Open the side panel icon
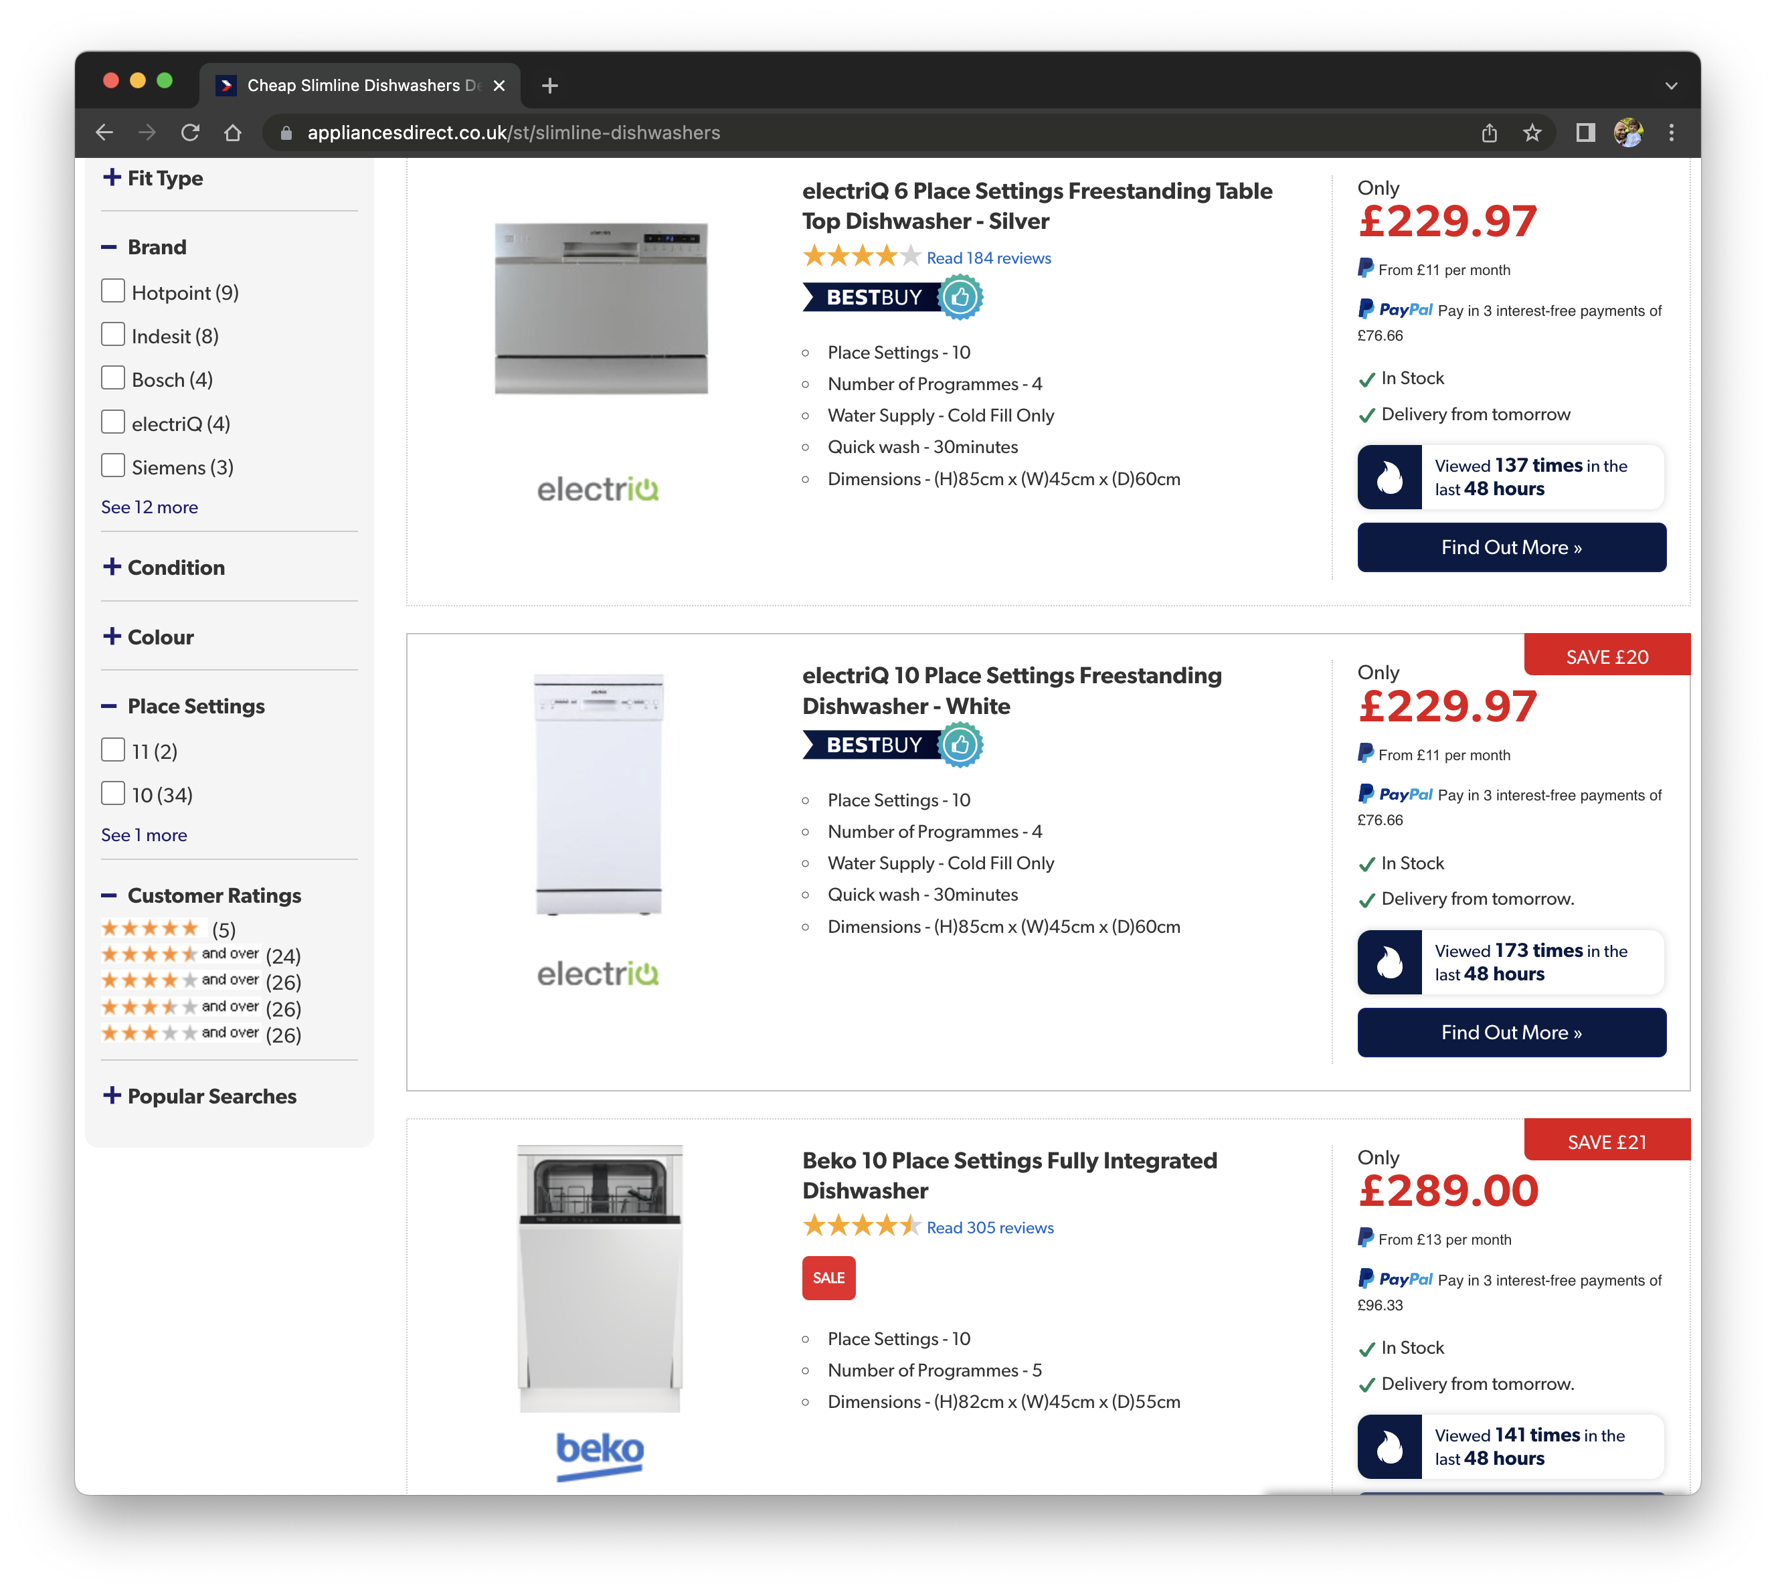This screenshot has height=1594, width=1776. tap(1585, 132)
